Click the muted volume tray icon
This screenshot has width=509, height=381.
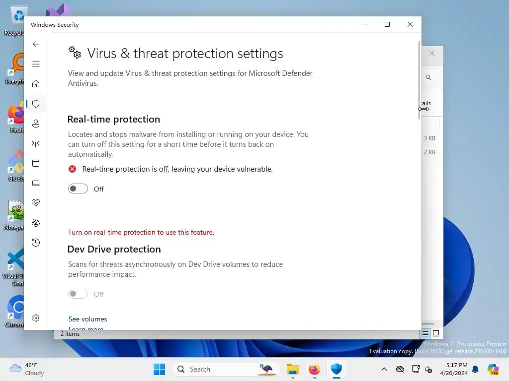click(x=428, y=369)
